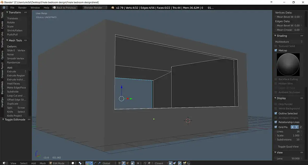Switch to the Create tab
Image resolution: width=308 pixels, height=165 pixels.
pos(2,25)
